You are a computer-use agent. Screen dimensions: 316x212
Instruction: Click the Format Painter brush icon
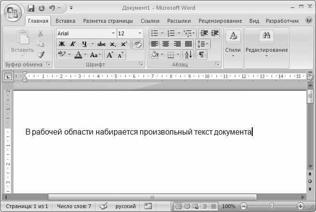tap(41, 54)
